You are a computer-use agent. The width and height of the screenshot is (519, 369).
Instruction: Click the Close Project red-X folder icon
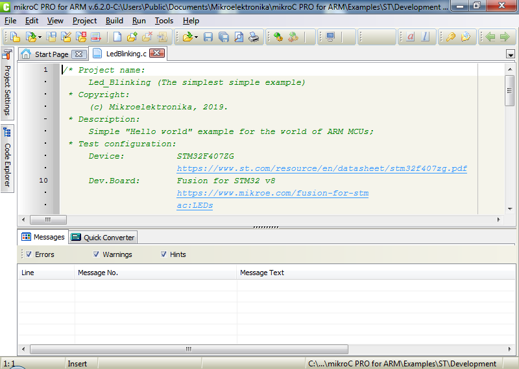point(81,37)
